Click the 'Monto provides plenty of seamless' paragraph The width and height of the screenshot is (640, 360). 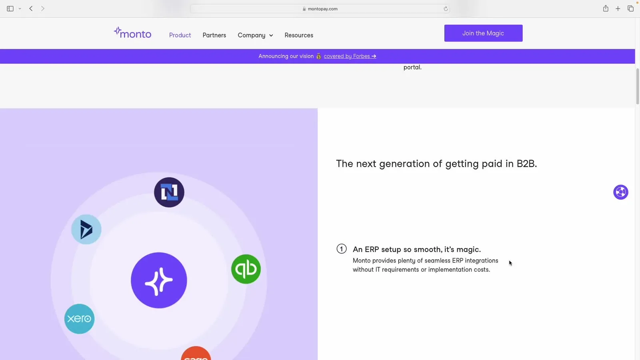[x=426, y=265]
